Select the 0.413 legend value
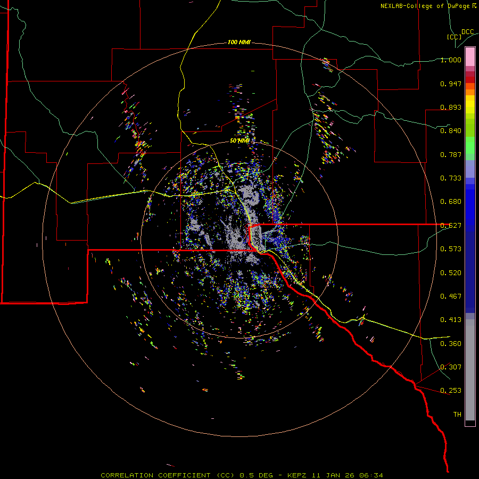This screenshot has height=479, width=479. 451,320
